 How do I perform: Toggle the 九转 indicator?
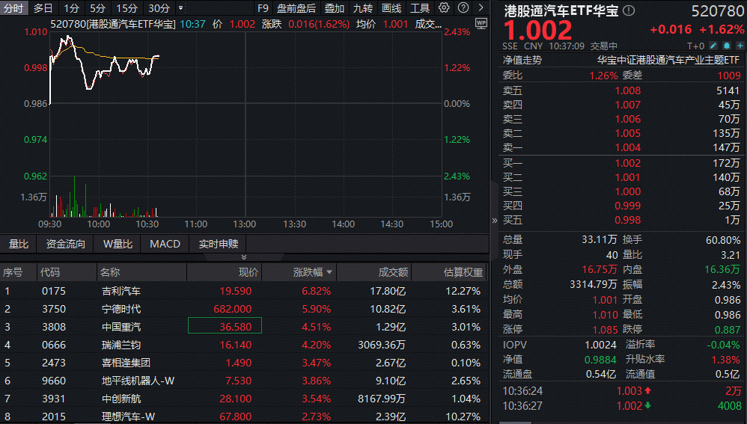point(363,8)
